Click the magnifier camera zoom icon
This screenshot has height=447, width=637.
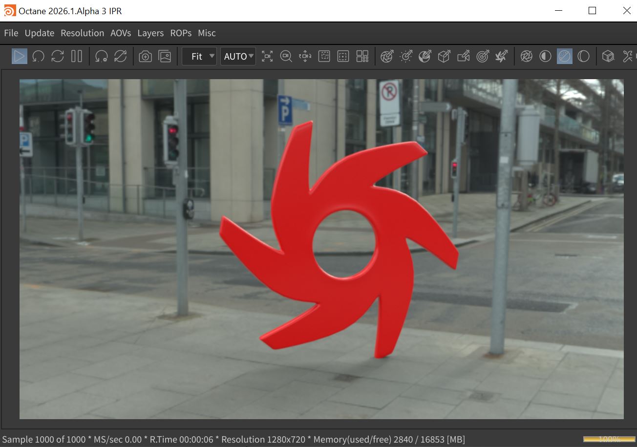pos(286,57)
